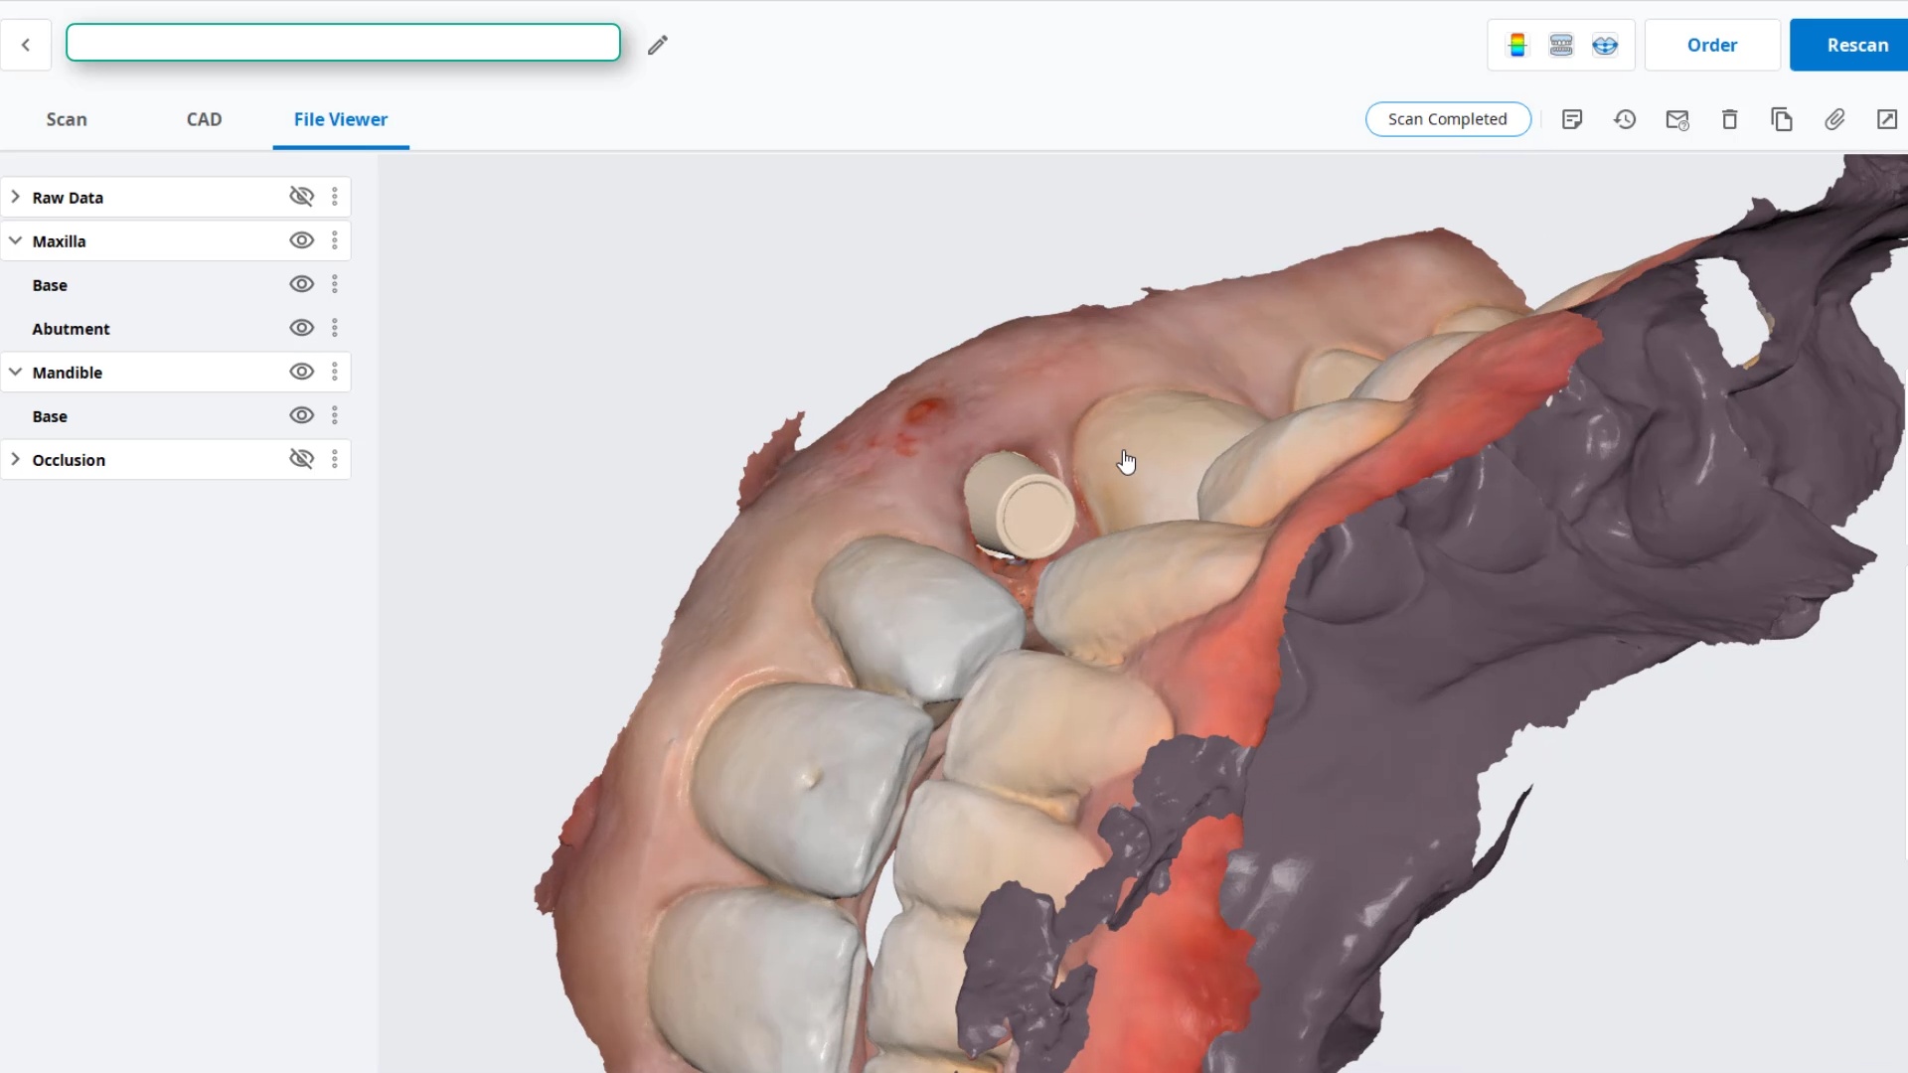Show the hidden Raw Data layer
This screenshot has height=1073, width=1908.
click(x=301, y=197)
